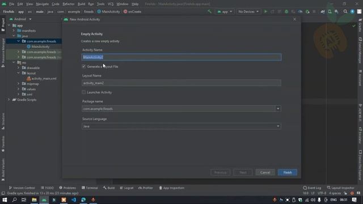Screen dimensions: 363x204
Task: Open the Gradle side panel
Action: [x=360, y=25]
